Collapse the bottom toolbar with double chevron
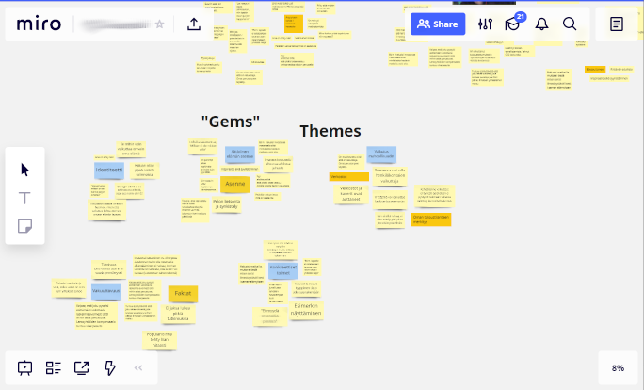The height and width of the screenshot is (390, 644). (x=138, y=368)
